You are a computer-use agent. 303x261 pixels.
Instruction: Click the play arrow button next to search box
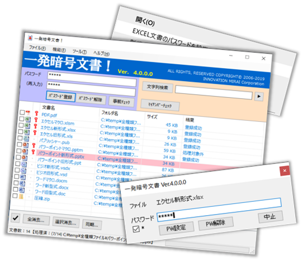pyautogui.click(x=259, y=96)
